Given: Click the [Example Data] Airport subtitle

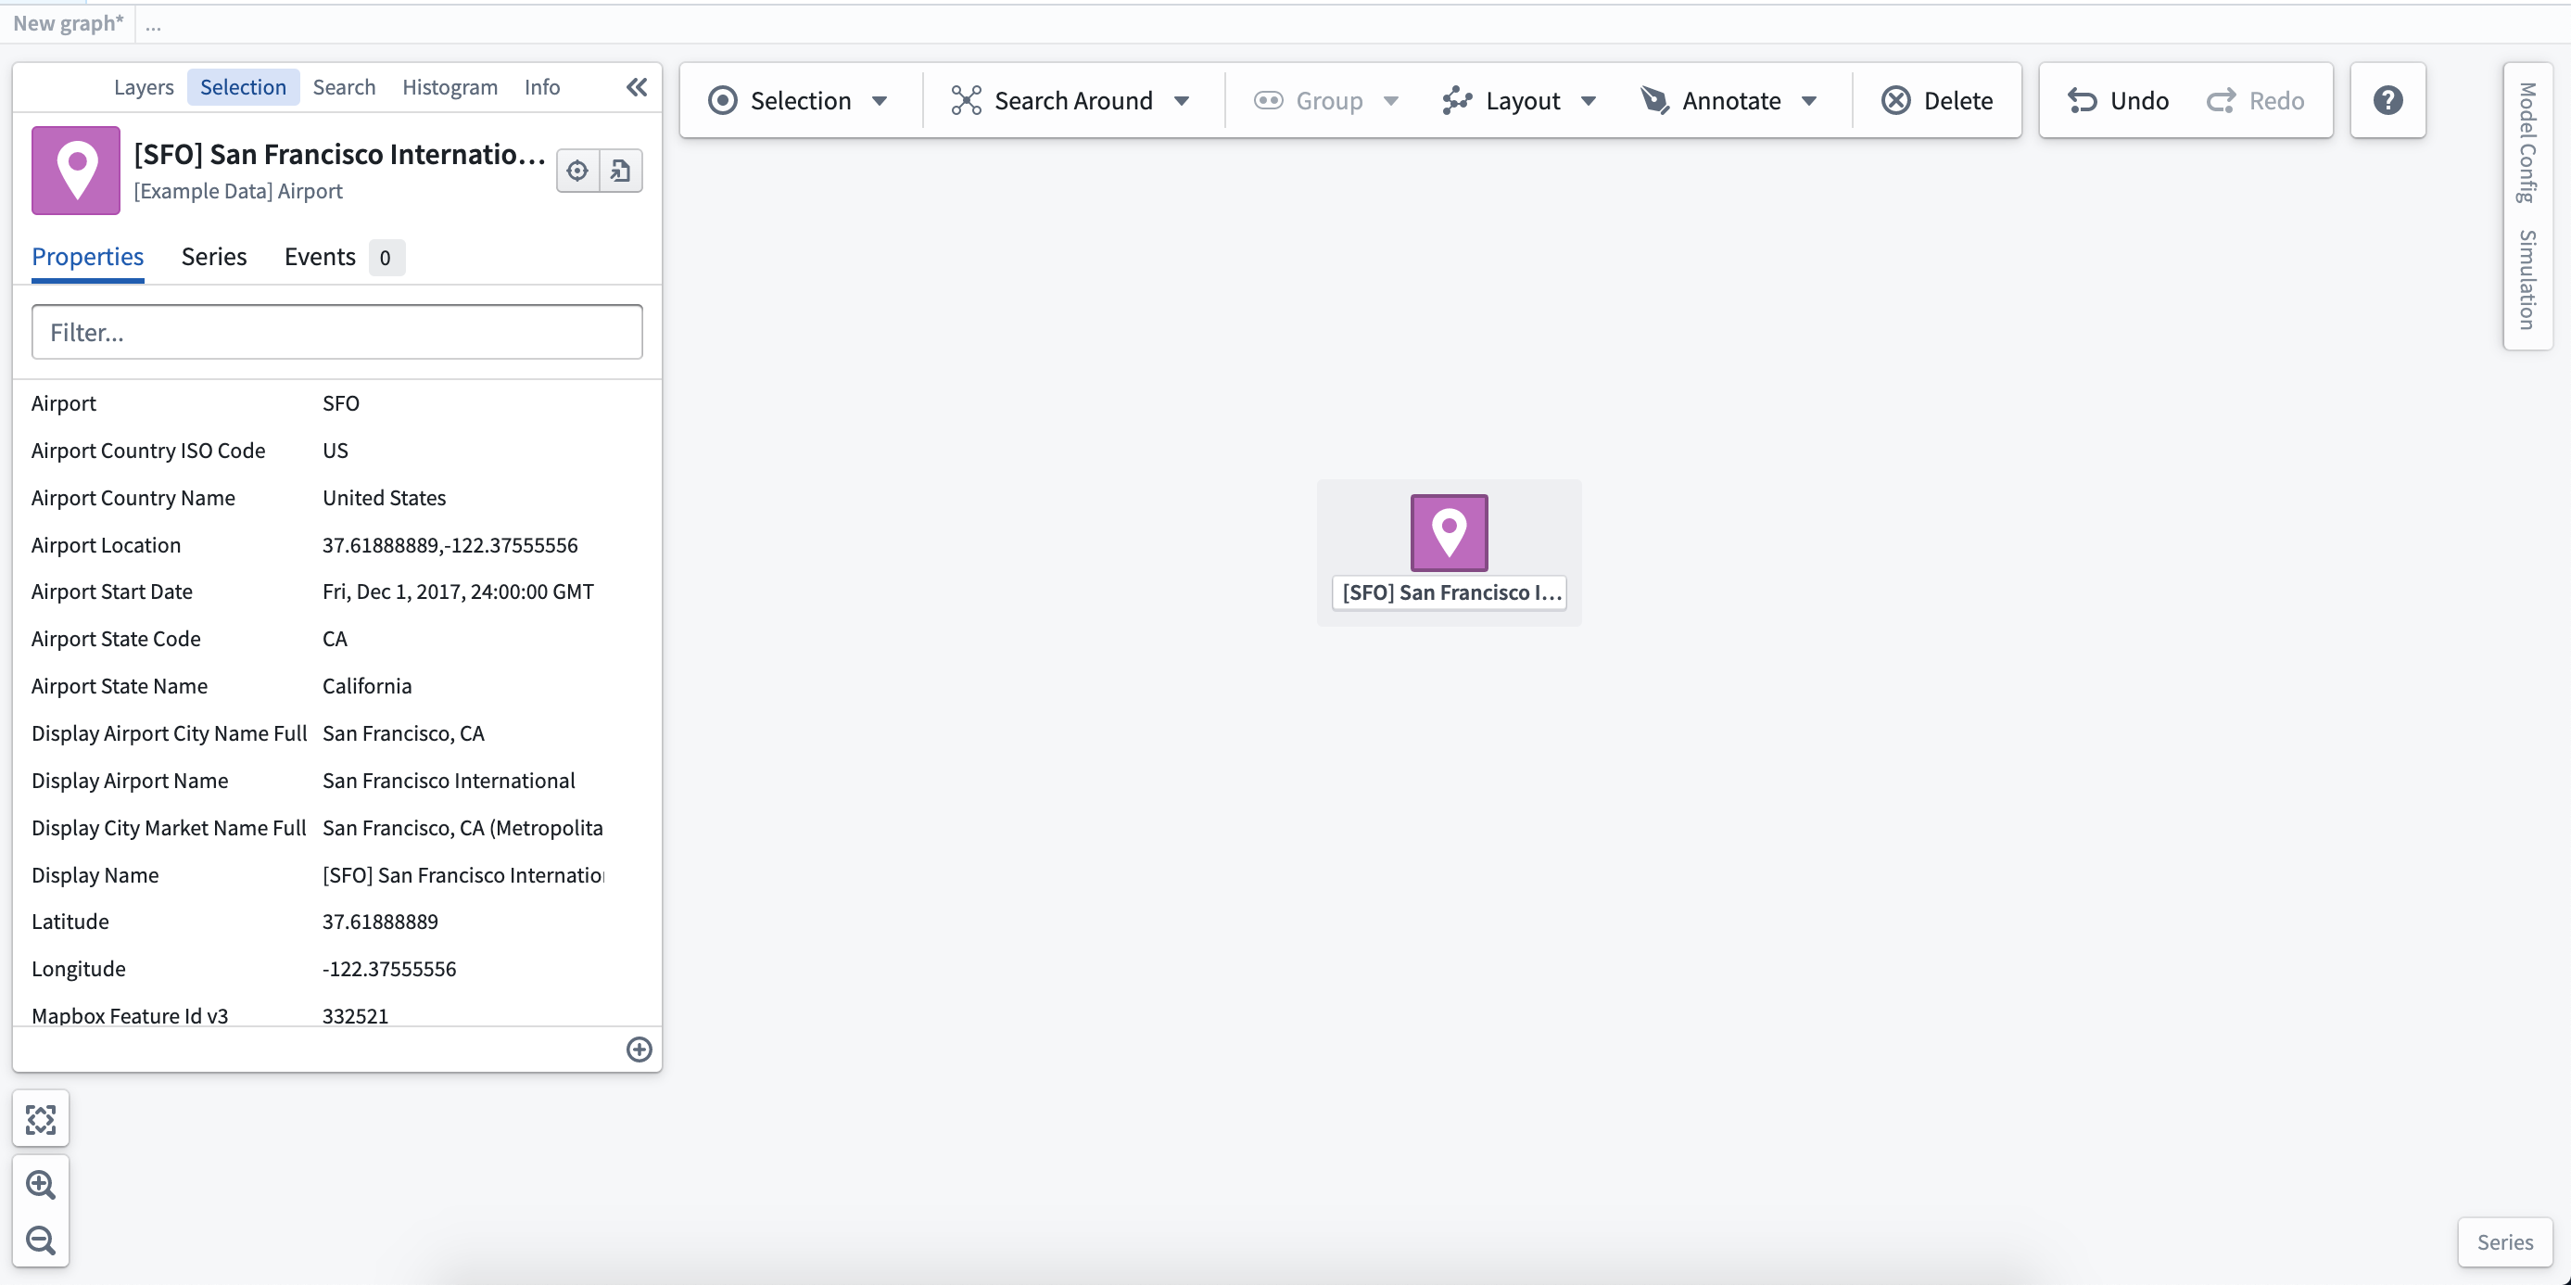Looking at the screenshot, I should coord(237,191).
